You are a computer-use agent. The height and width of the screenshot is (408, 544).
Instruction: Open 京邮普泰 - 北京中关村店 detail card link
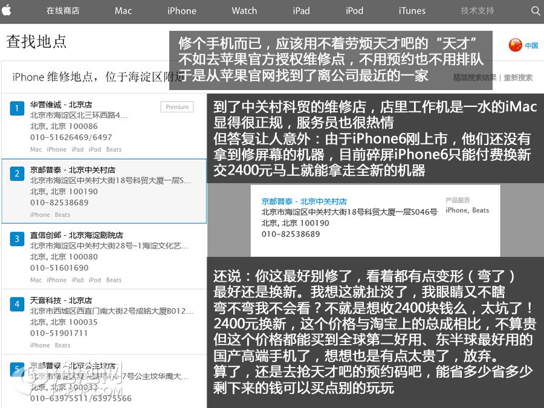(304, 201)
